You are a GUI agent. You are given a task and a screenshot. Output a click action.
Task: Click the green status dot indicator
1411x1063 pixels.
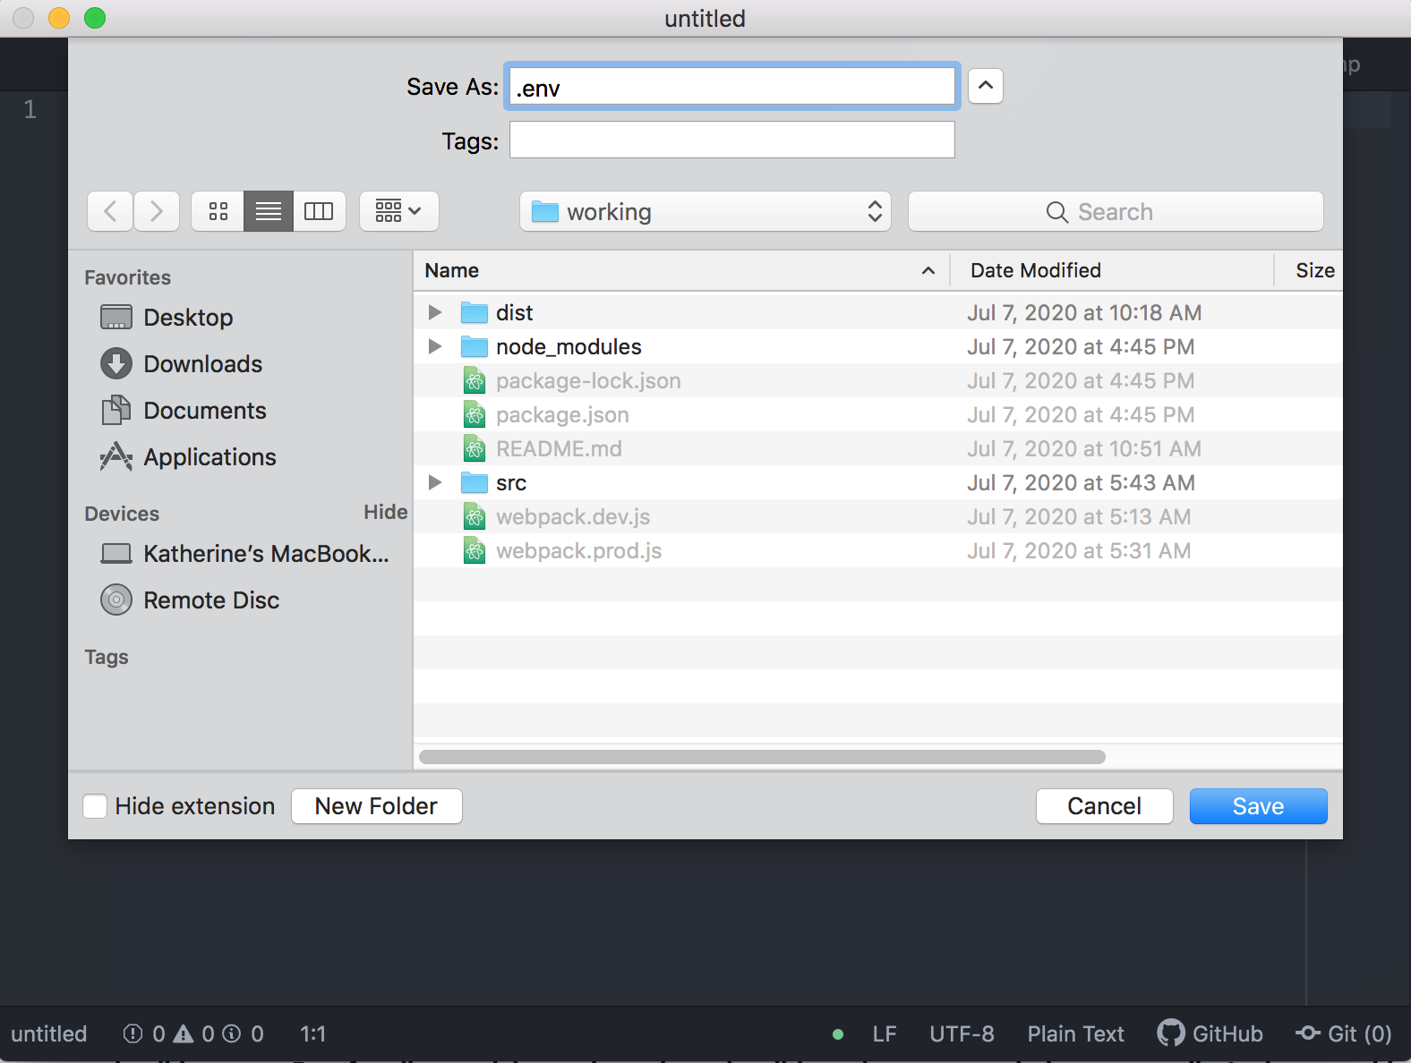(x=838, y=1034)
